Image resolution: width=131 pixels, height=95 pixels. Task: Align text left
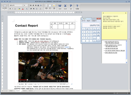click(x=31, y=5)
